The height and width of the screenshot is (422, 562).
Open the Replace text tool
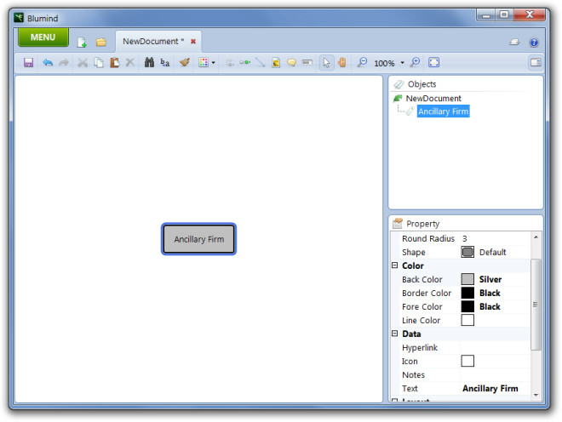165,63
